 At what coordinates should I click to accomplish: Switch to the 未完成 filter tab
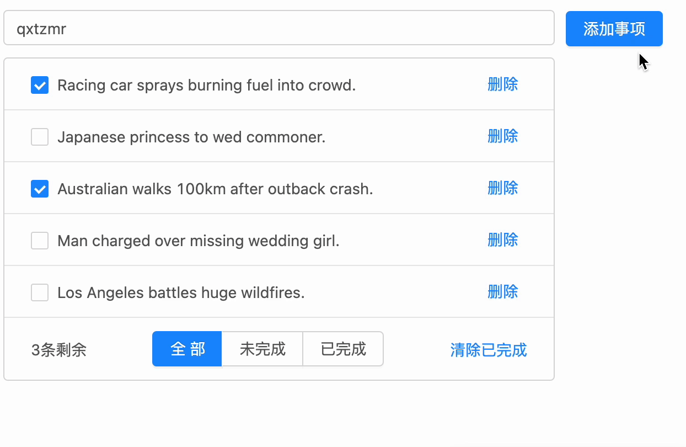(262, 349)
